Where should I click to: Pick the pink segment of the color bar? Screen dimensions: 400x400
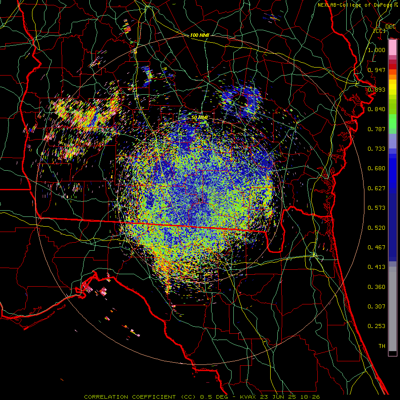click(x=392, y=47)
